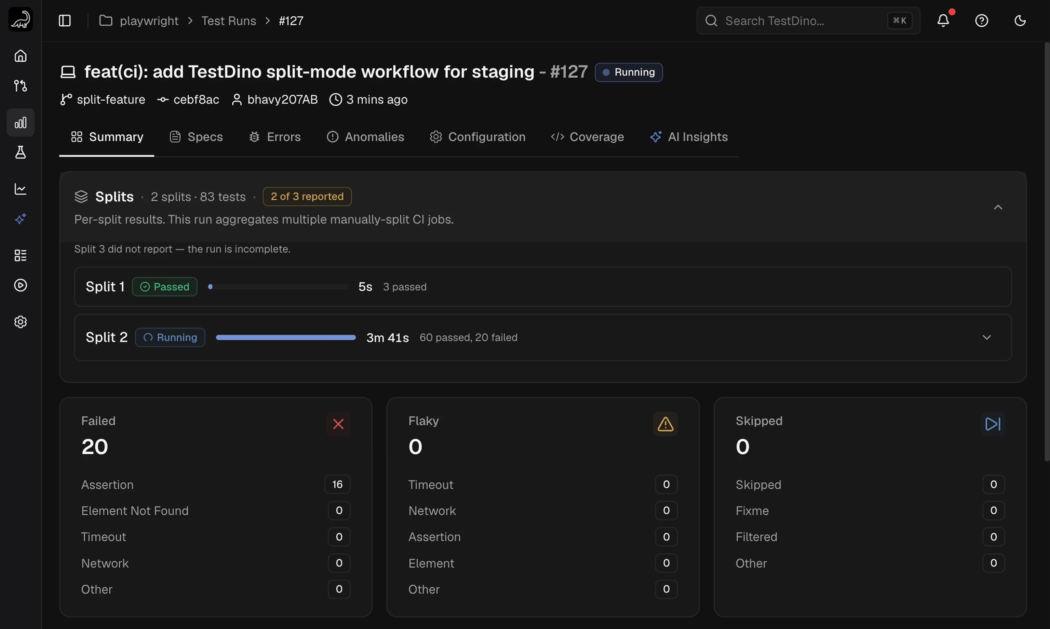Open the Configuration tab
Viewport: 1050px width, 629px height.
click(477, 137)
